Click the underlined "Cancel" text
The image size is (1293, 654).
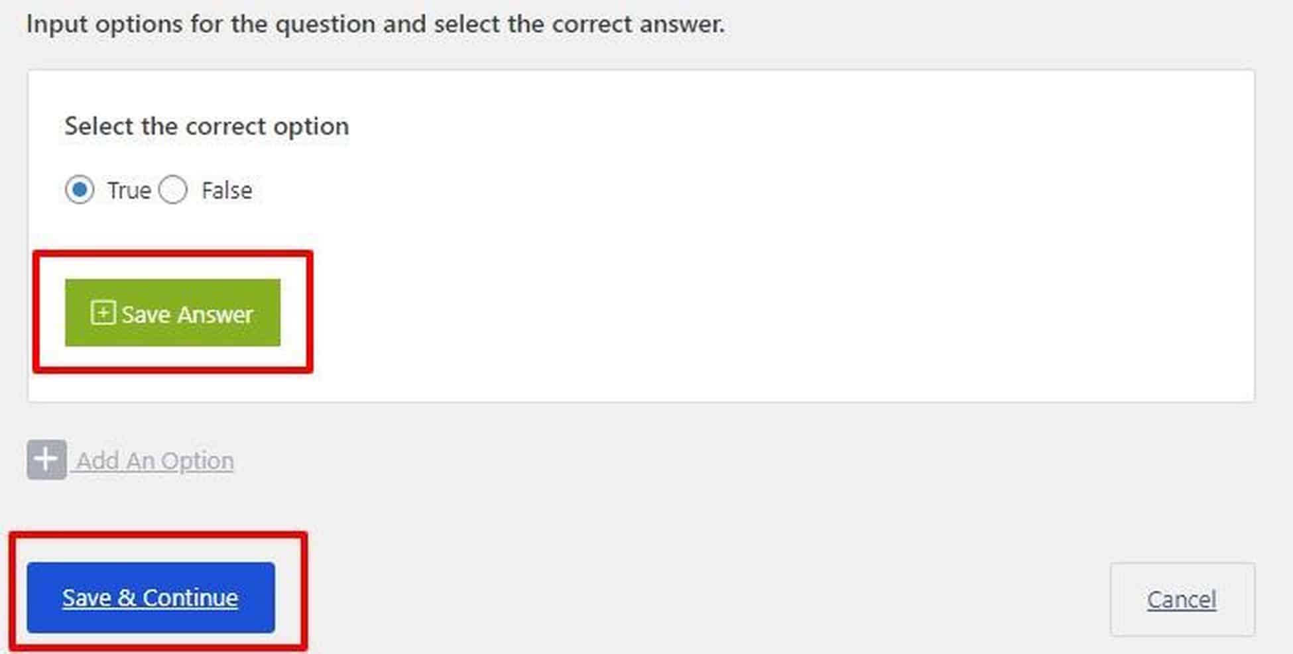[x=1182, y=600]
